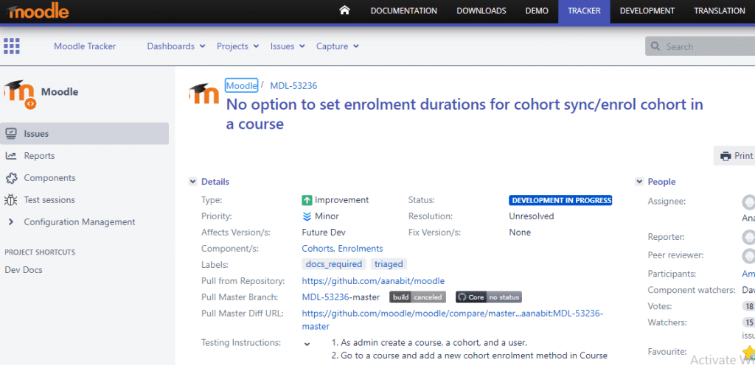Click the docs_required label
This screenshot has height=365, width=755.
pos(334,264)
